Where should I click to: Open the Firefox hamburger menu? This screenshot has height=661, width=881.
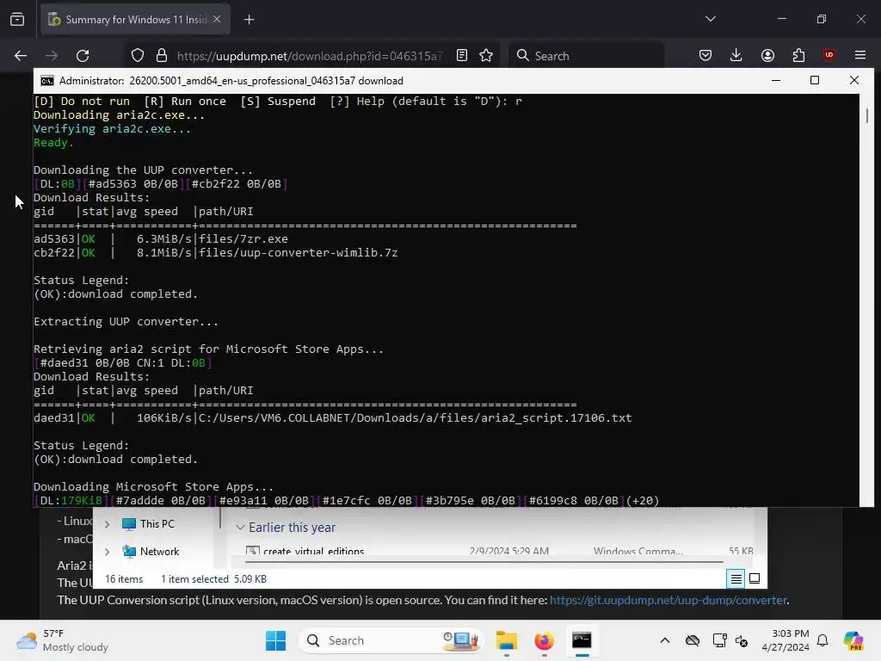click(x=860, y=56)
